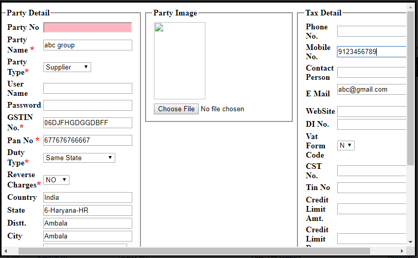
Task: Open the Party Type dropdown
Action: pos(67,67)
